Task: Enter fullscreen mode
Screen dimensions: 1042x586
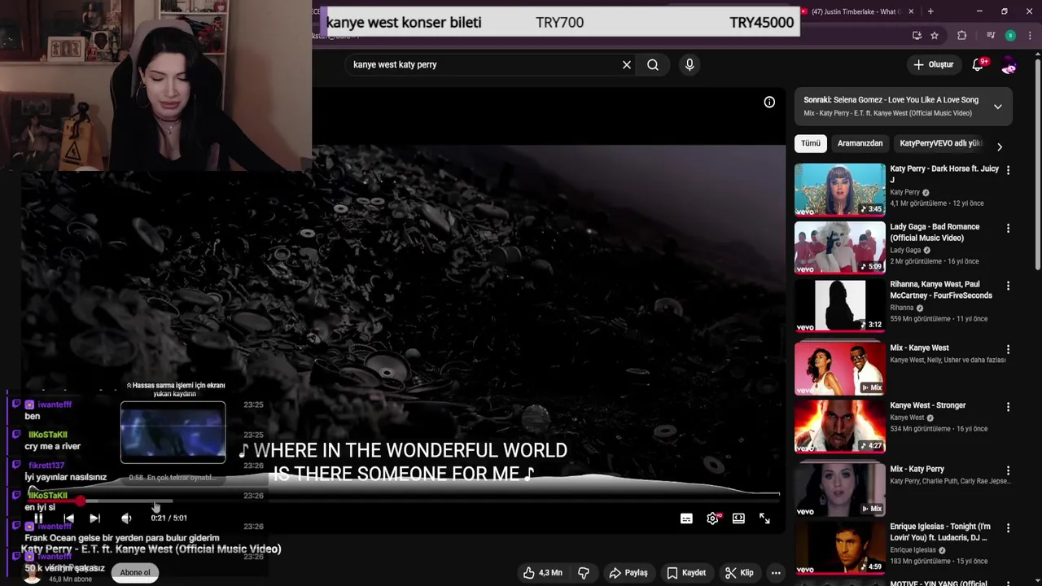Action: tap(764, 518)
